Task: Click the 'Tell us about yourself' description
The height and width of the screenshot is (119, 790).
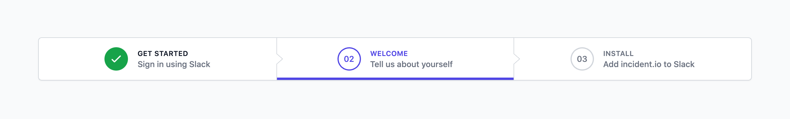Action: coord(411,64)
